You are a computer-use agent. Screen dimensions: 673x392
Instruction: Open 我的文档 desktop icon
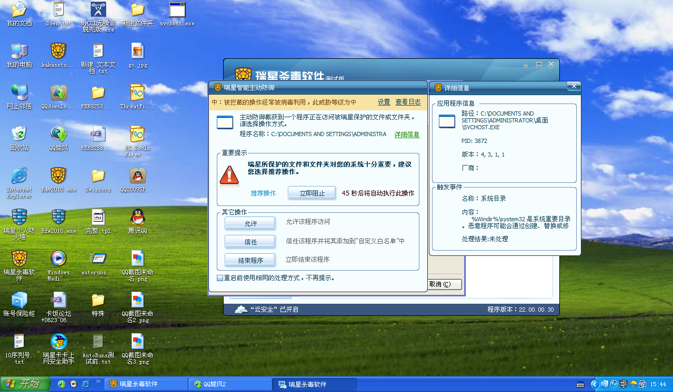click(19, 14)
